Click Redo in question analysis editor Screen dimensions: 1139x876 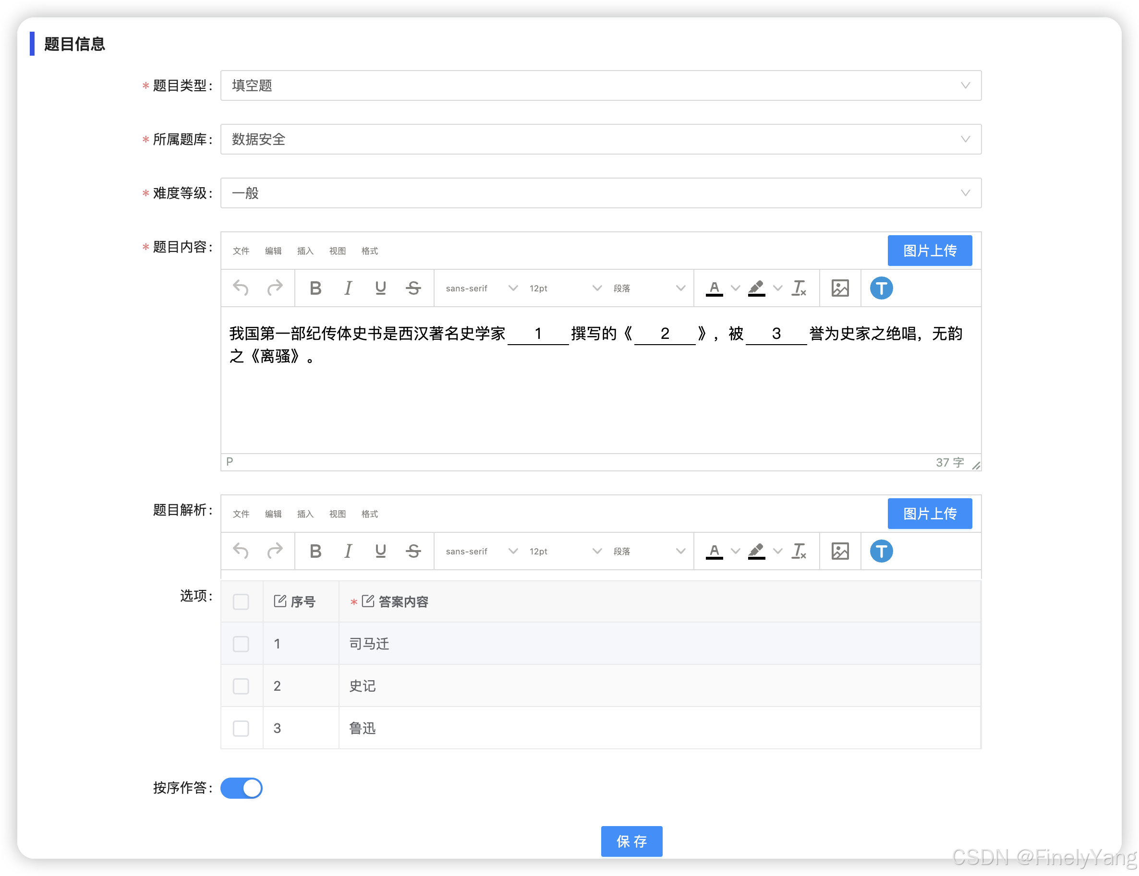[274, 551]
